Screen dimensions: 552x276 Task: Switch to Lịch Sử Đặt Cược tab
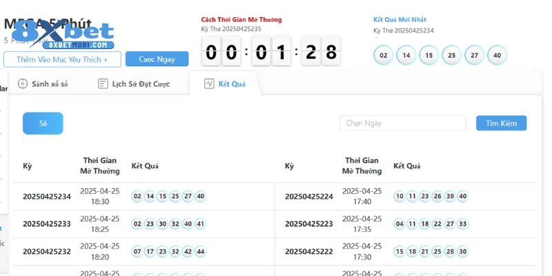134,83
